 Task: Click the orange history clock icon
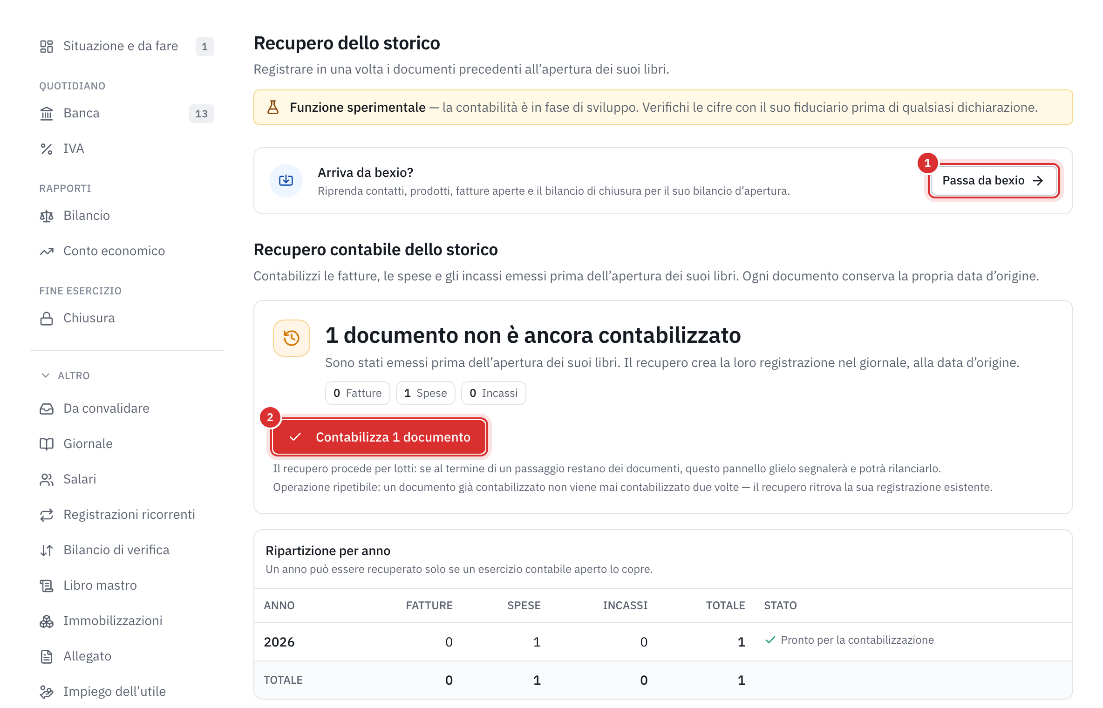292,338
